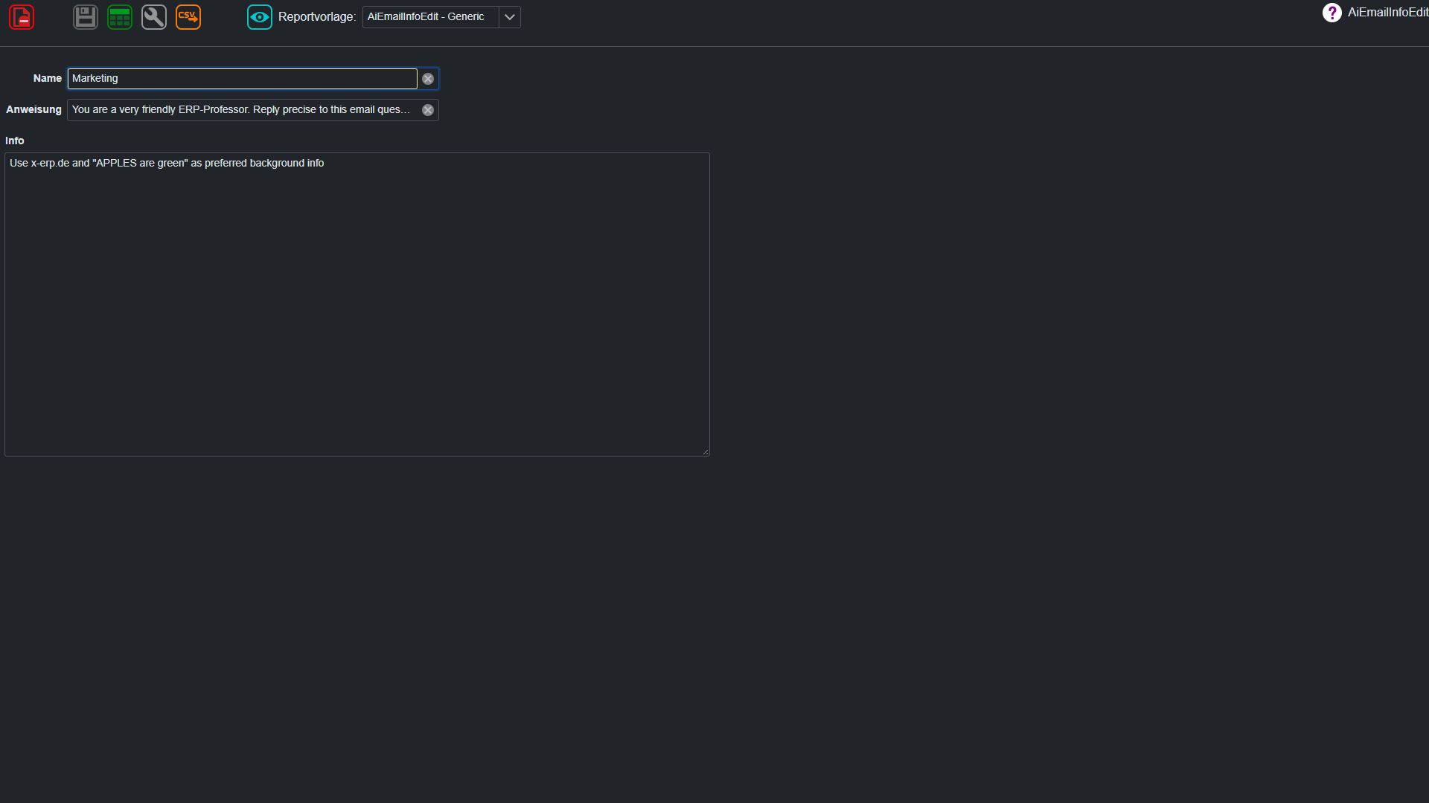Export data with the orange CSV icon
Viewport: 1429px width, 803px height.
(188, 17)
